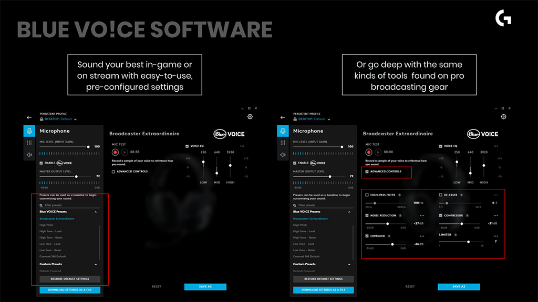Click Restore Default Settings in right window
The image size is (538, 302).
[x=324, y=279]
